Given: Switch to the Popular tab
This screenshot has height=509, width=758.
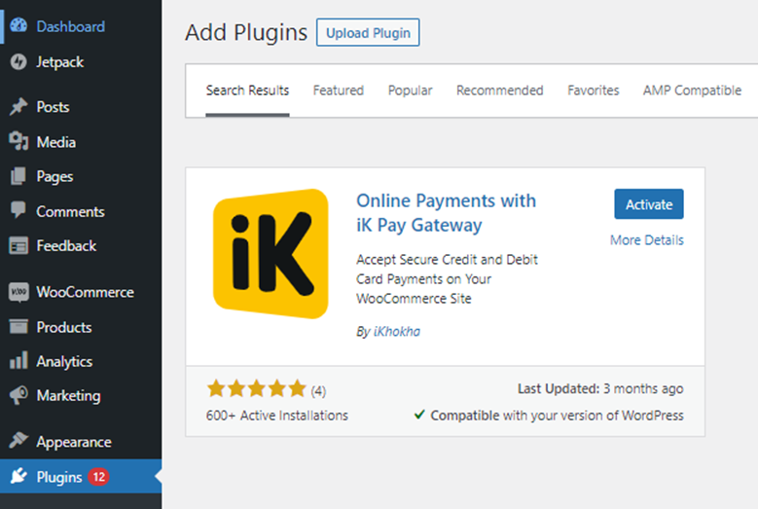Looking at the screenshot, I should pyautogui.click(x=410, y=91).
